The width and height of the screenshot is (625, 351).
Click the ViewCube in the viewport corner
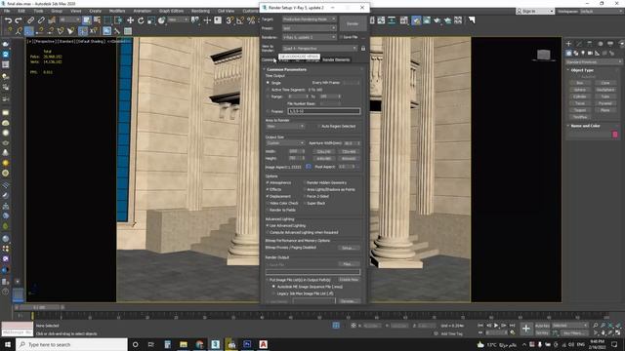[x=543, y=55]
